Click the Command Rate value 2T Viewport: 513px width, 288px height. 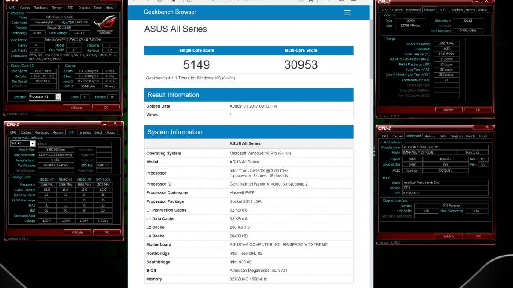point(446,80)
